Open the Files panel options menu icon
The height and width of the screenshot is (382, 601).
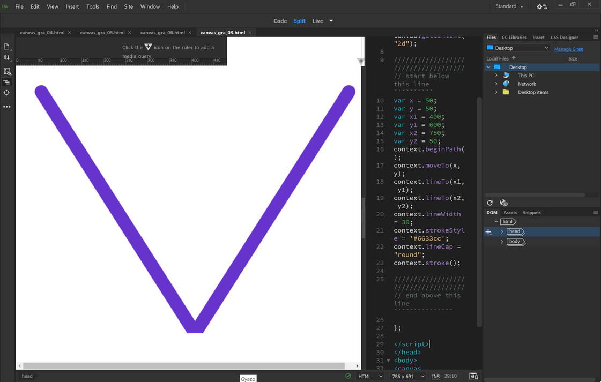(x=595, y=37)
